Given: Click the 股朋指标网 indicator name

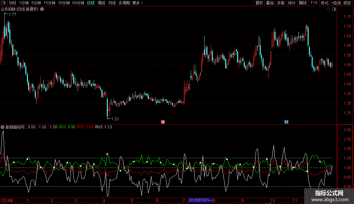Looking at the screenshot, I should [15, 127].
